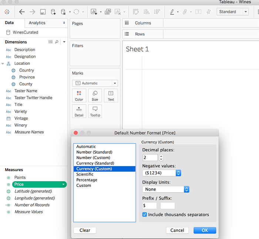Select the Vintage dimension
The height and width of the screenshot is (239, 259).
[x=21, y=118]
